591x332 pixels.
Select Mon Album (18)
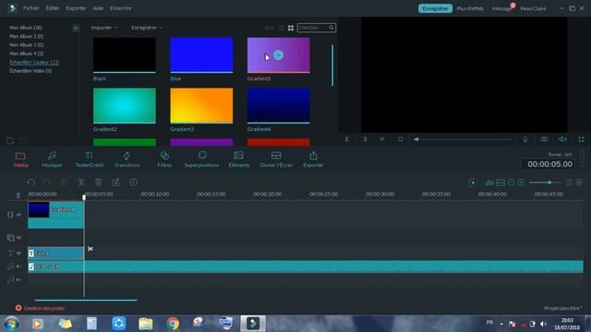click(26, 28)
